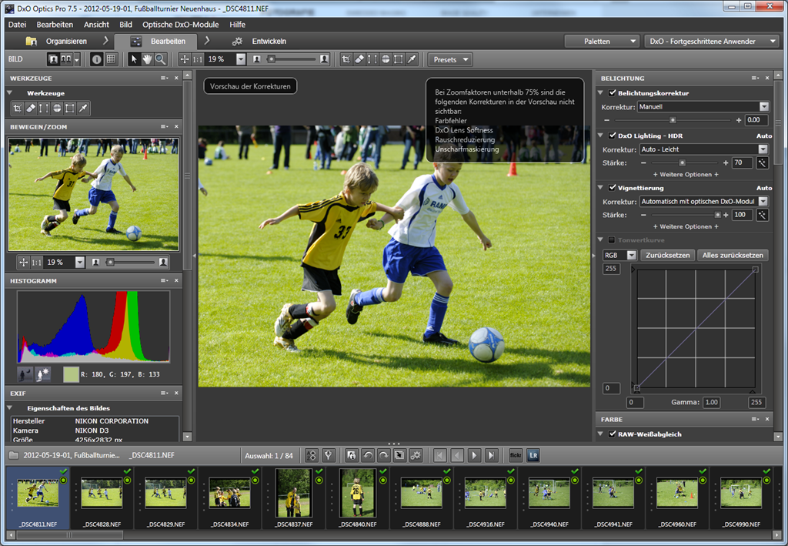Click the image info icon in top toolbar

pyautogui.click(x=97, y=59)
